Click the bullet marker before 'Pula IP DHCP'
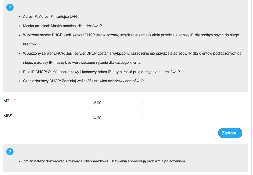Image resolution: width=253 pixels, height=175 pixels. (20, 72)
